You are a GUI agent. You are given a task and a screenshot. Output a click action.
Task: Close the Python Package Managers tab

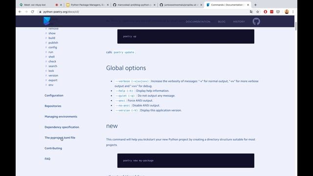pyautogui.click(x=108, y=5)
